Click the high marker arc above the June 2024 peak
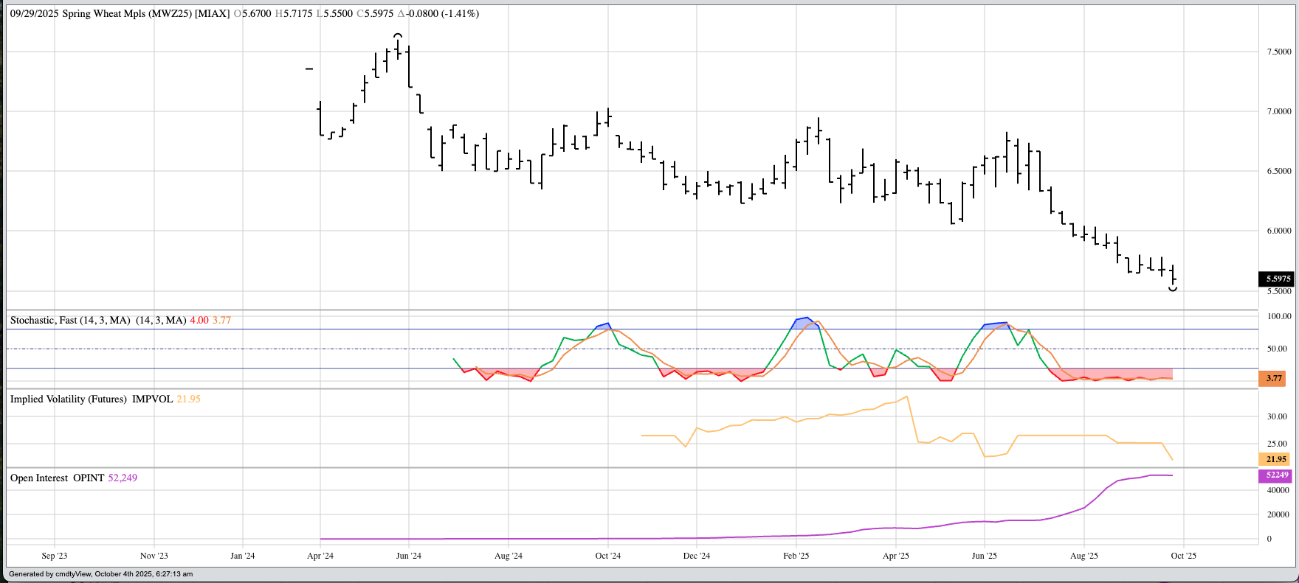 pyautogui.click(x=398, y=35)
